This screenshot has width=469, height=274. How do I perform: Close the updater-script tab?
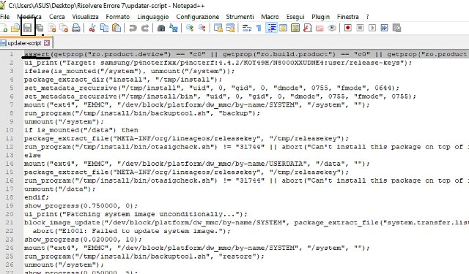(47, 43)
